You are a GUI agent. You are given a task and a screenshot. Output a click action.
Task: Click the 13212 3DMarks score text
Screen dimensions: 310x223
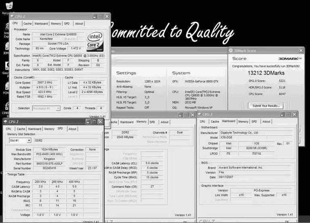click(x=266, y=73)
